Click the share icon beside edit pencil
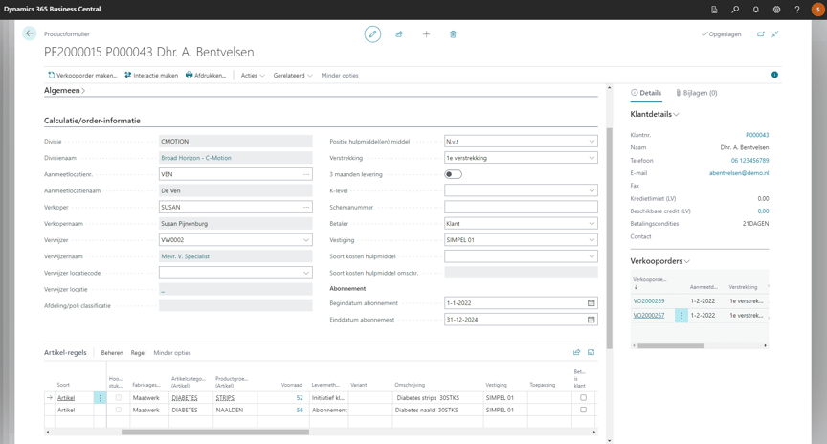The width and height of the screenshot is (827, 444). point(399,34)
